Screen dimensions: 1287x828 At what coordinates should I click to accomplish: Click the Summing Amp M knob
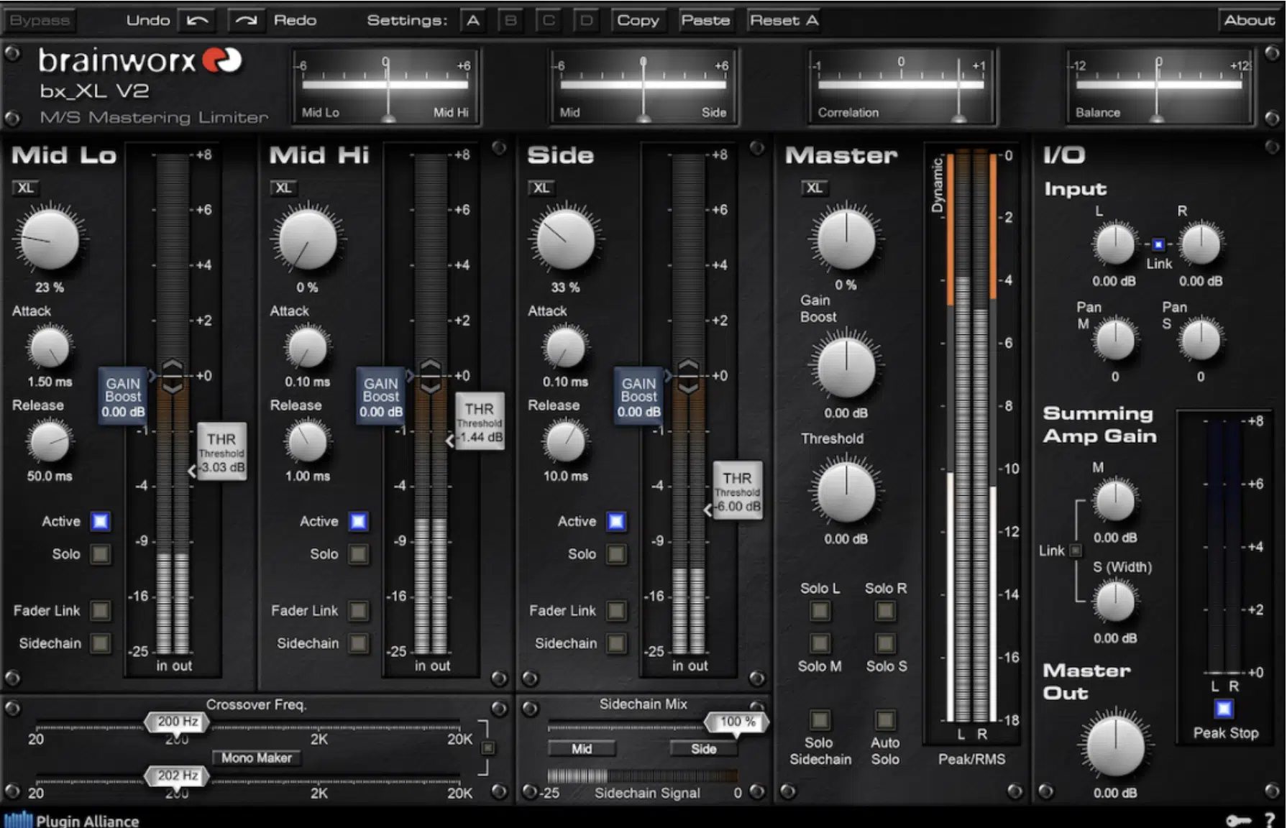tap(1114, 500)
